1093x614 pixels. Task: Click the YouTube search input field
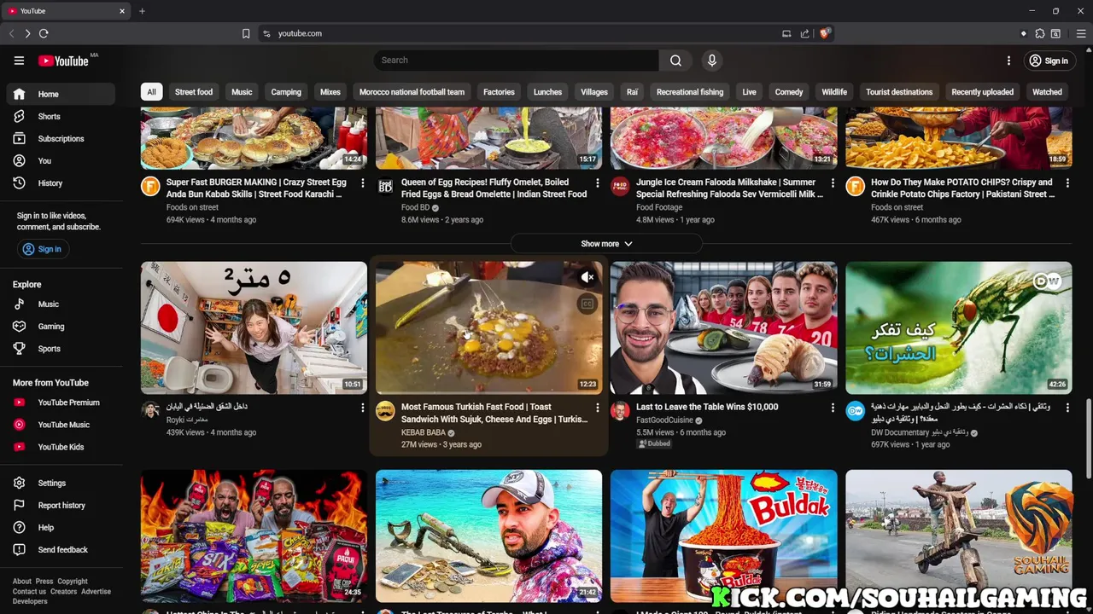click(516, 61)
